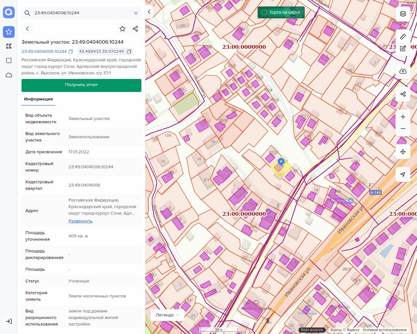Open the Информация tab
Screen dimensions: 417x334
[x=38, y=99]
